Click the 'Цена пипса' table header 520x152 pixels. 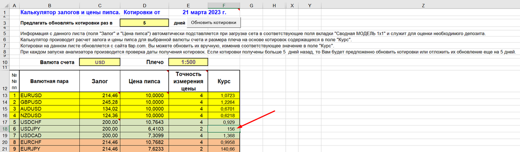[x=144, y=81]
